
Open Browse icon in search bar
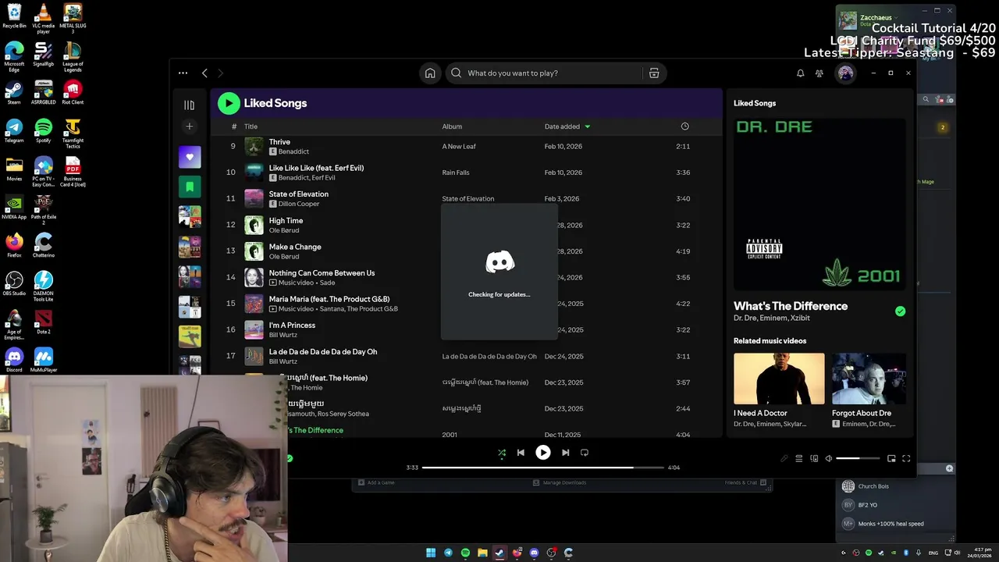click(654, 73)
